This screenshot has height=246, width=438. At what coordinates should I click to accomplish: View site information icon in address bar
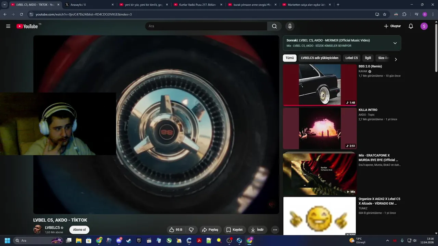[x=31, y=14]
